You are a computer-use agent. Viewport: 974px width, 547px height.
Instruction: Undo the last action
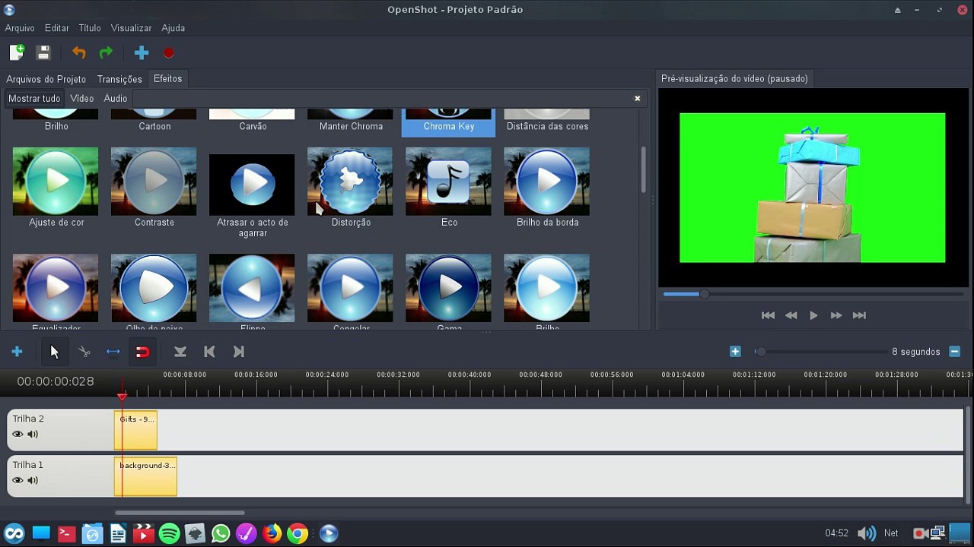tap(78, 52)
